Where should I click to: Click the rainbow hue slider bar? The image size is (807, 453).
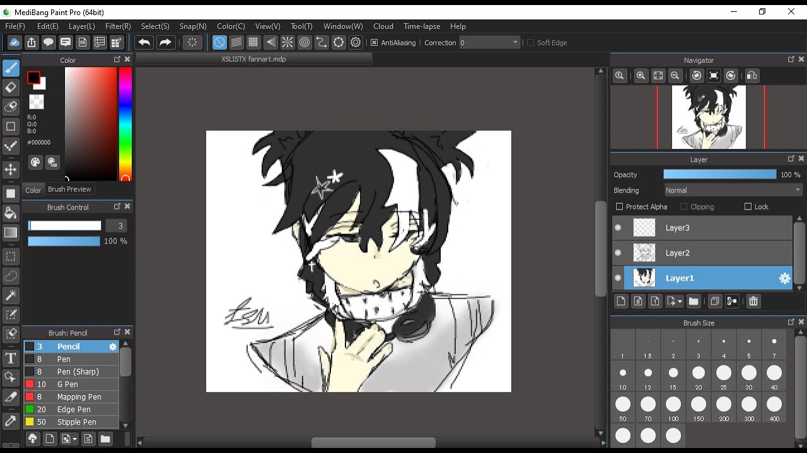click(125, 124)
